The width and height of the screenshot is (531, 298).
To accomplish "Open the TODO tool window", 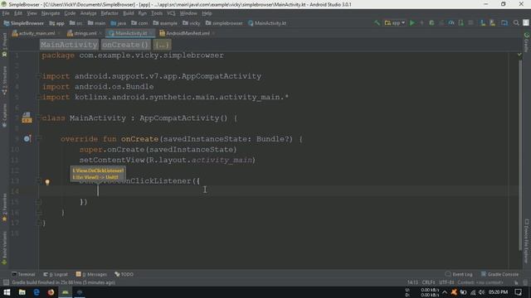I will click(124, 274).
